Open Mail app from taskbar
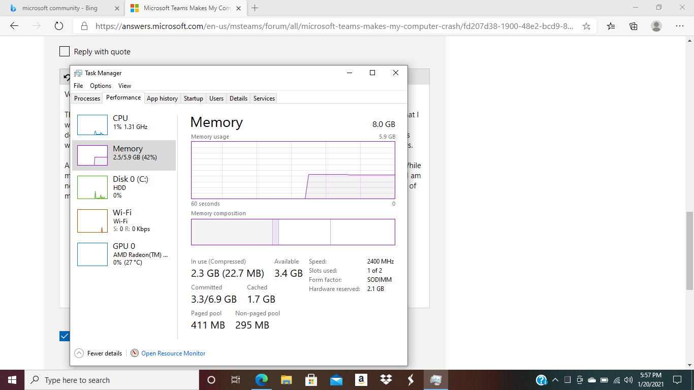This screenshot has width=694, height=390. (336, 380)
